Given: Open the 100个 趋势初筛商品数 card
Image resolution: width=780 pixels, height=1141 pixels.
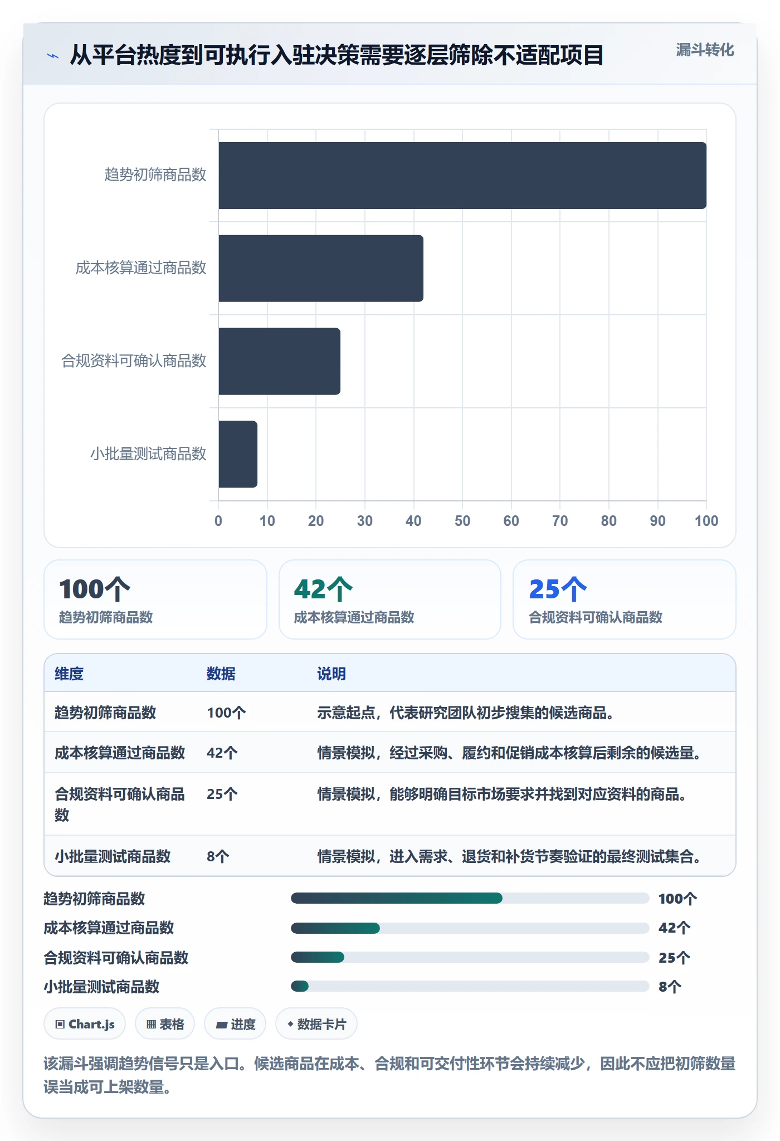Looking at the screenshot, I should point(155,599).
